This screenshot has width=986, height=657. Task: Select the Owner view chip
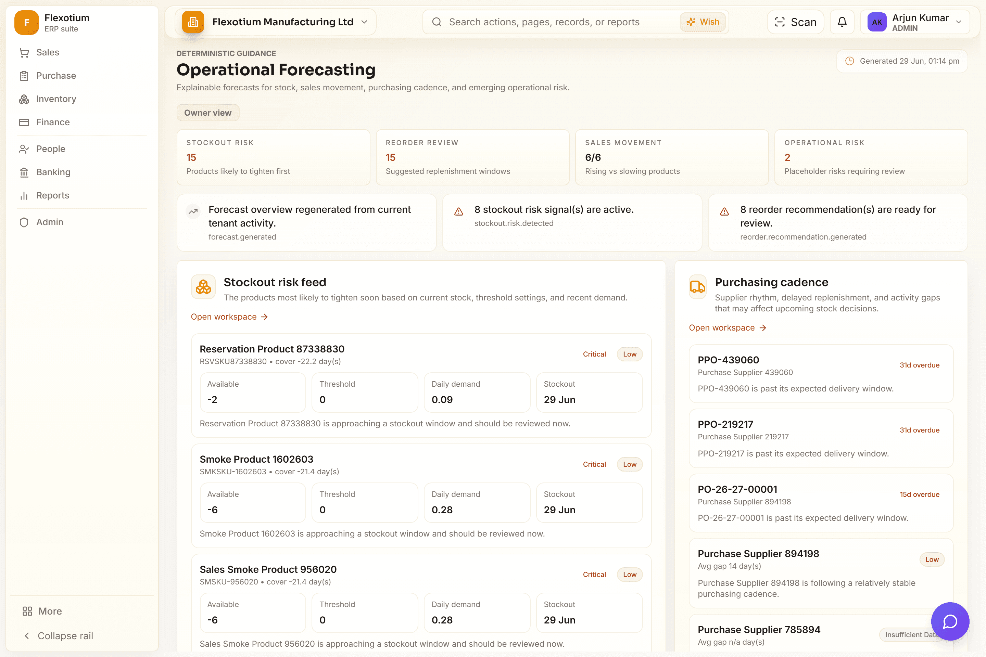point(208,113)
